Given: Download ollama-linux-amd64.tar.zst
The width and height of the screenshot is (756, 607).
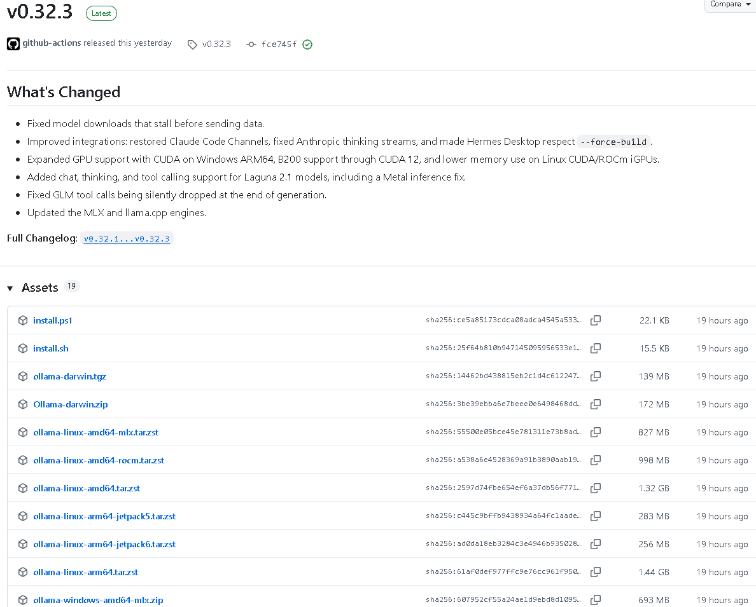Looking at the screenshot, I should [x=87, y=488].
